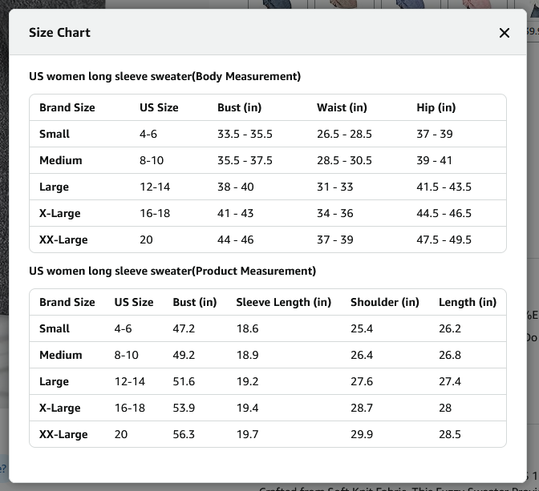Select X-Large waist value 34 - 36
The width and height of the screenshot is (539, 491).
pyautogui.click(x=334, y=213)
